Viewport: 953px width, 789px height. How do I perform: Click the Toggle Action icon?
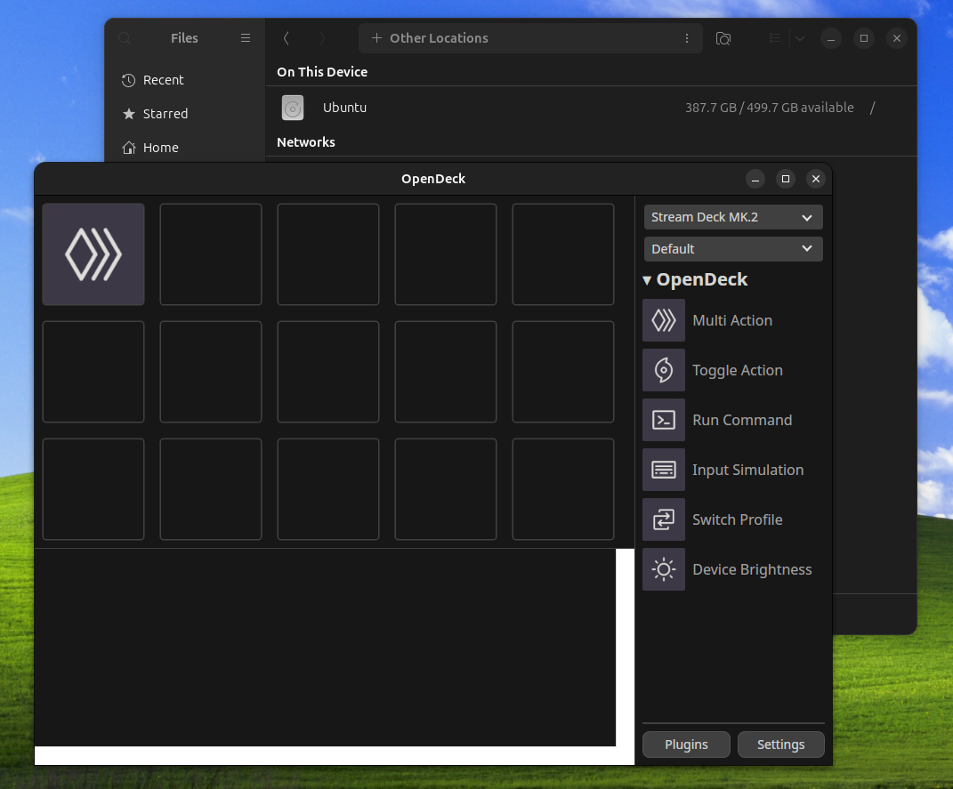664,370
